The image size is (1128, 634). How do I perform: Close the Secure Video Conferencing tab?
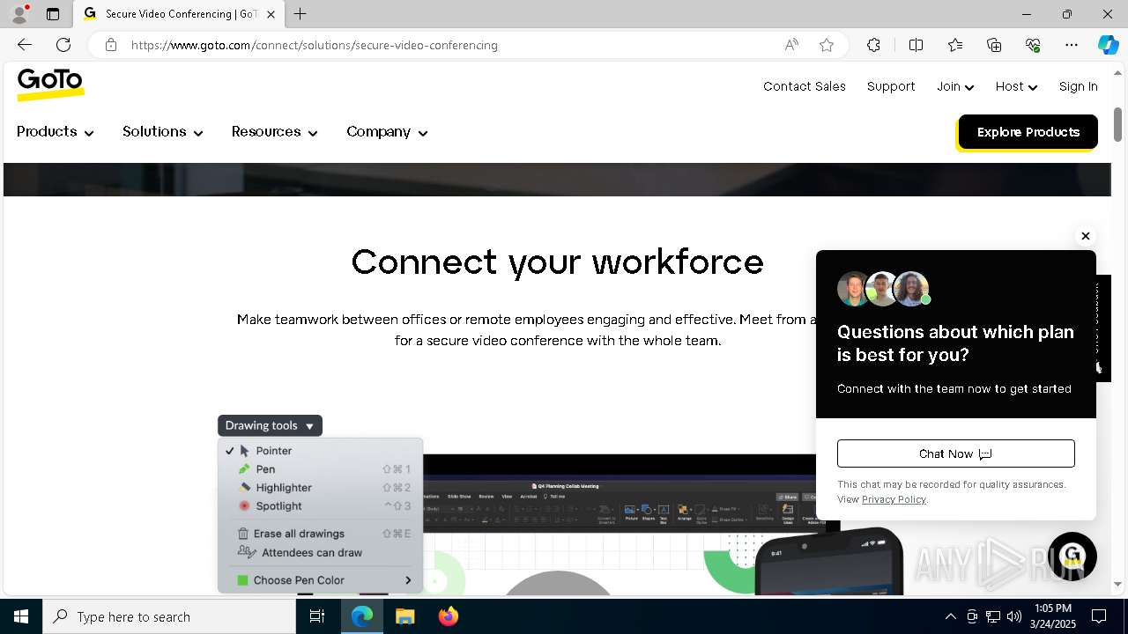click(x=271, y=14)
